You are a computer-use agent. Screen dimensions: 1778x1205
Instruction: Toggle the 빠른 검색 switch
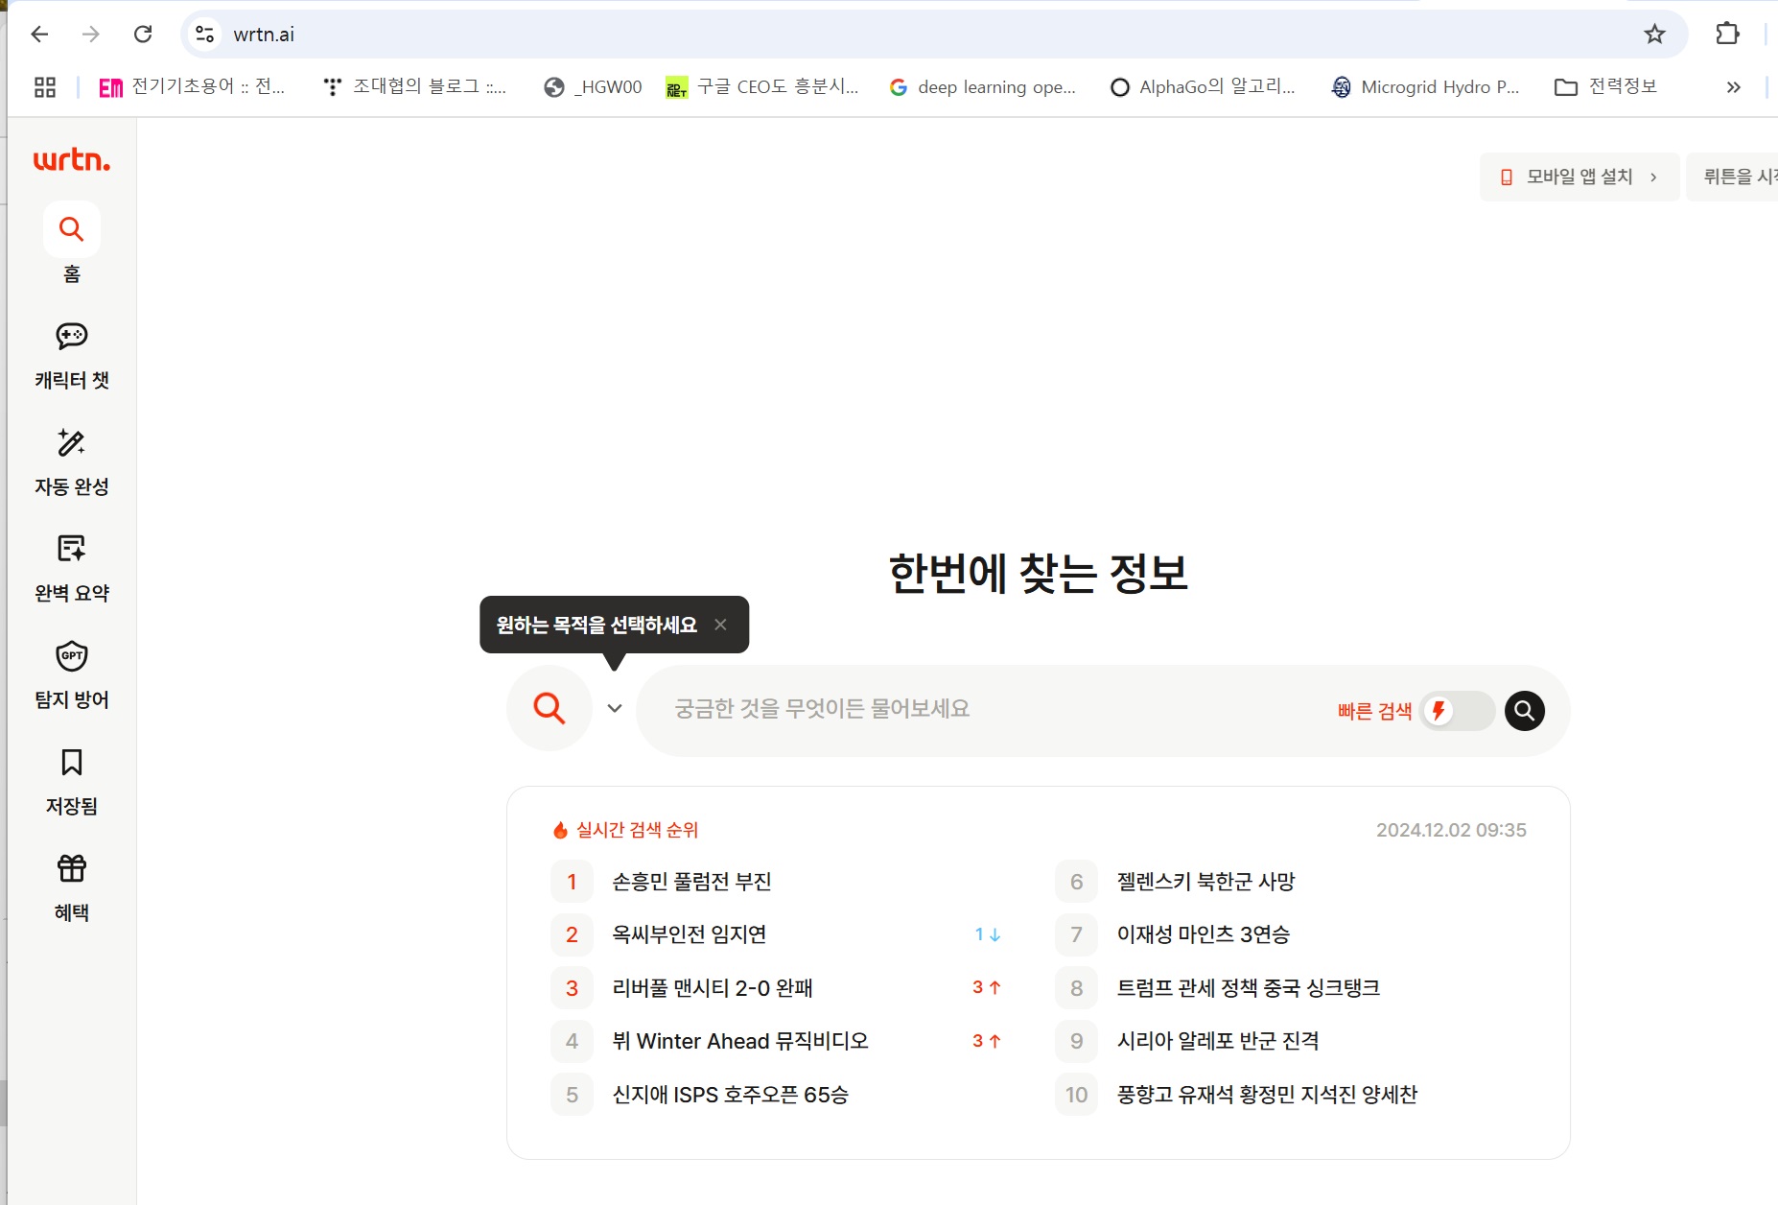(x=1456, y=711)
